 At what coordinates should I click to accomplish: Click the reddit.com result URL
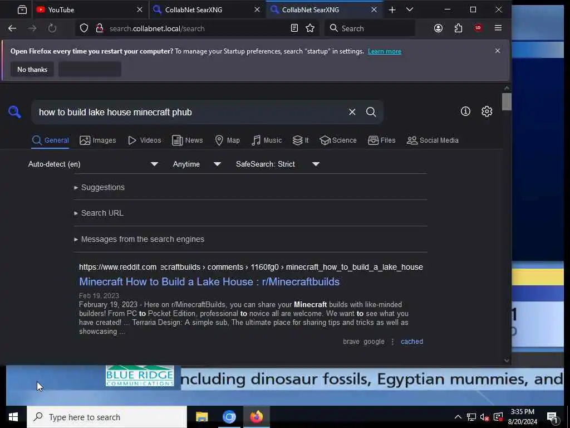tap(251, 267)
